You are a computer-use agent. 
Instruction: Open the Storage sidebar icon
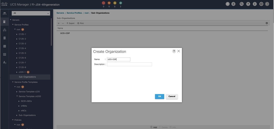point(5,54)
